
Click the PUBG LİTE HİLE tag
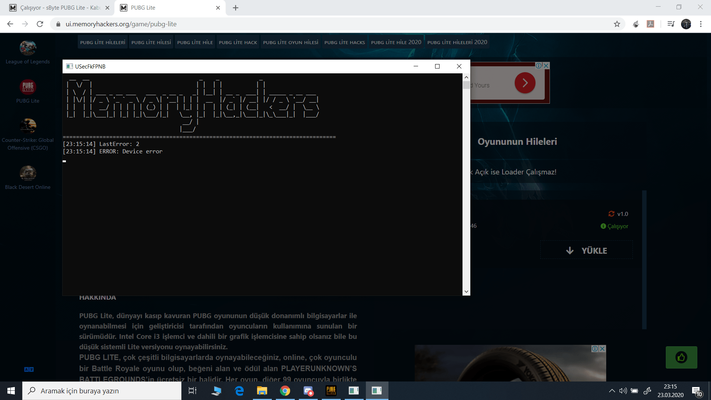(x=195, y=42)
